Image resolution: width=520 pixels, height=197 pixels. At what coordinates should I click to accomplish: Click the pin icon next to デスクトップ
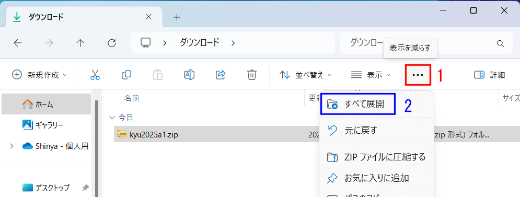pyautogui.click(x=86, y=188)
